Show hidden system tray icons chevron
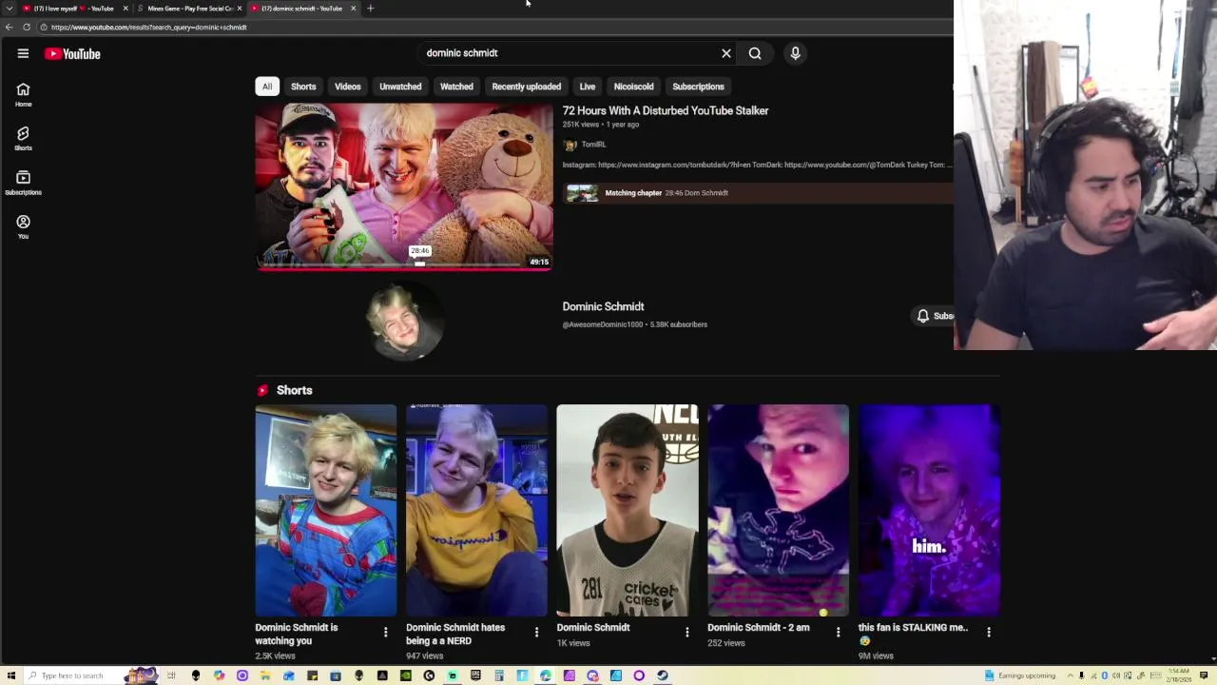 pos(1070,675)
